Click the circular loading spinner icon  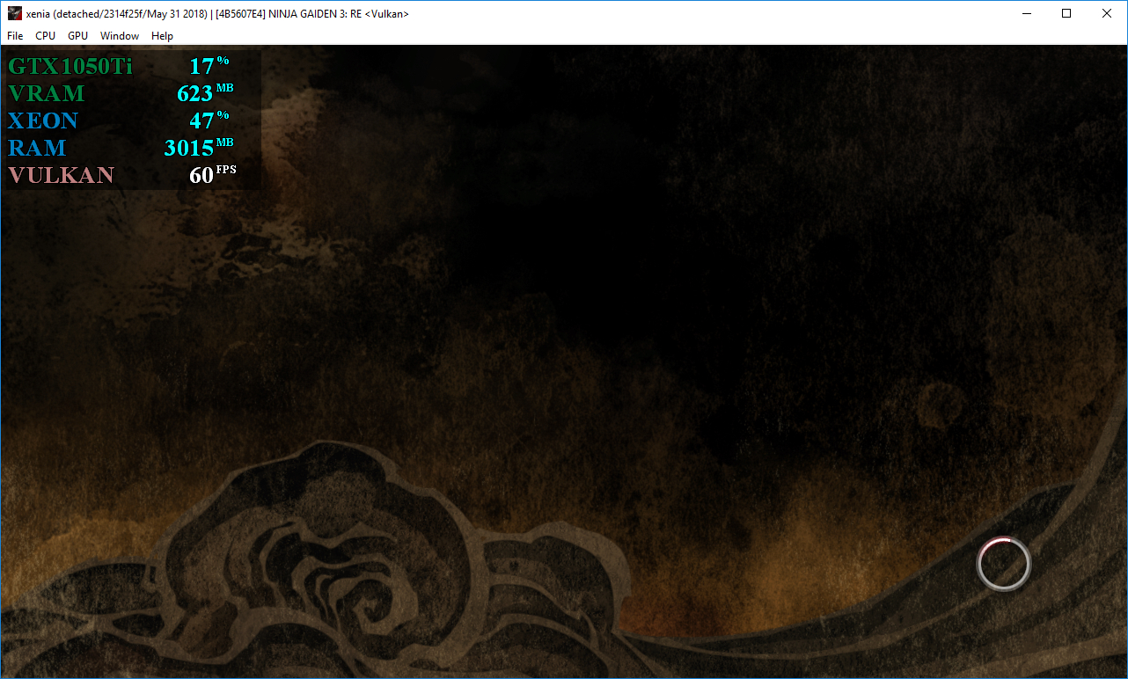coord(1003,564)
